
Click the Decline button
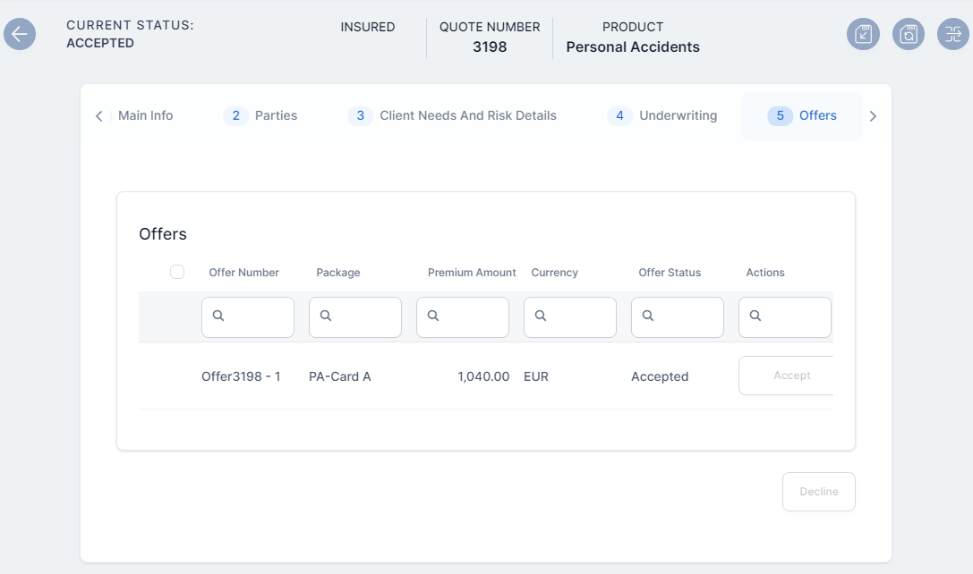click(818, 492)
